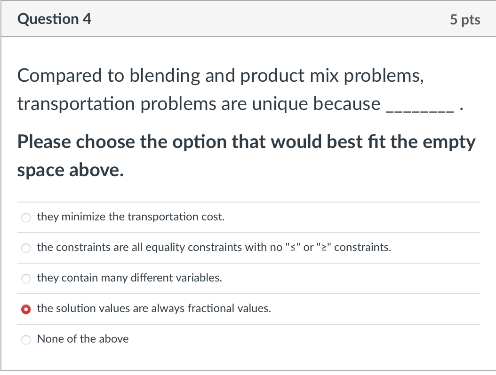
Task: Click label 'they contain many different variables.'
Action: click(129, 278)
